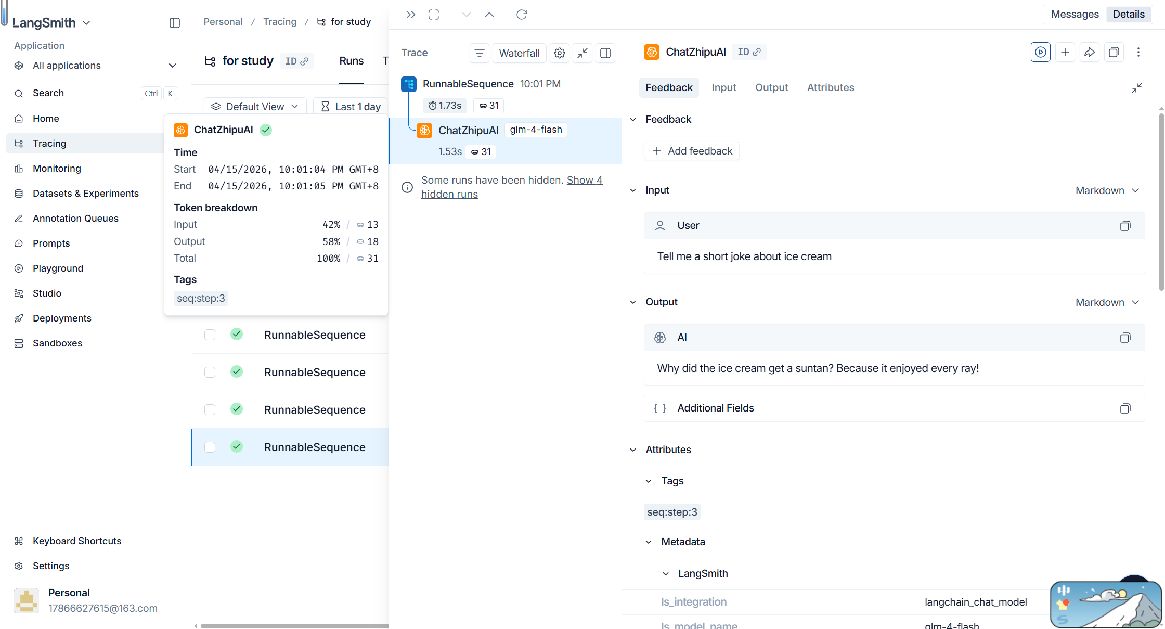Collapse the Output section
Image resolution: width=1165 pixels, height=629 pixels.
(x=633, y=302)
